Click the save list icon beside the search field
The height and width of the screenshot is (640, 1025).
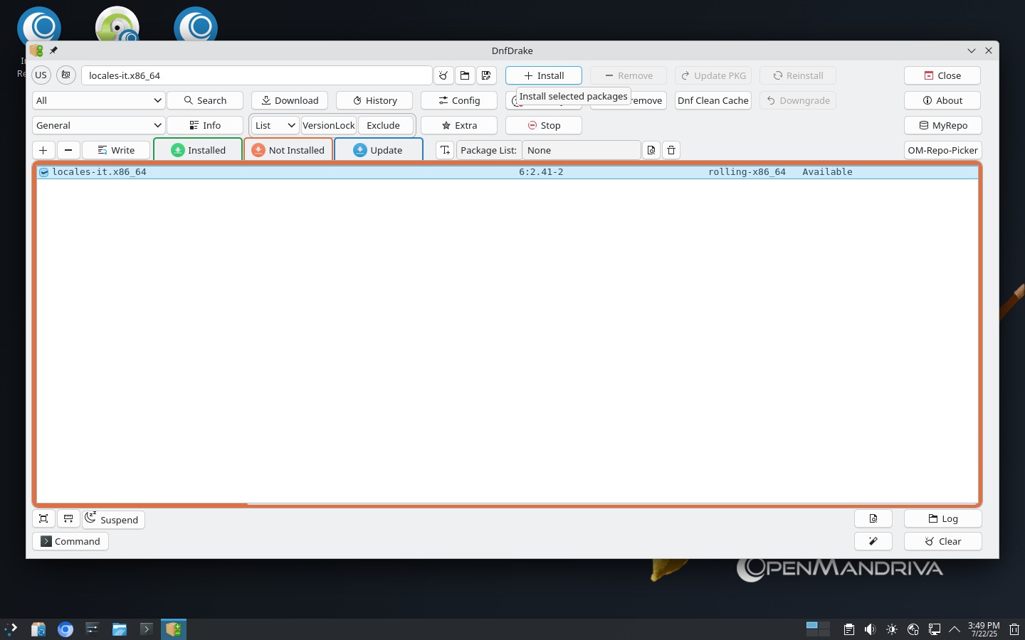(x=486, y=75)
